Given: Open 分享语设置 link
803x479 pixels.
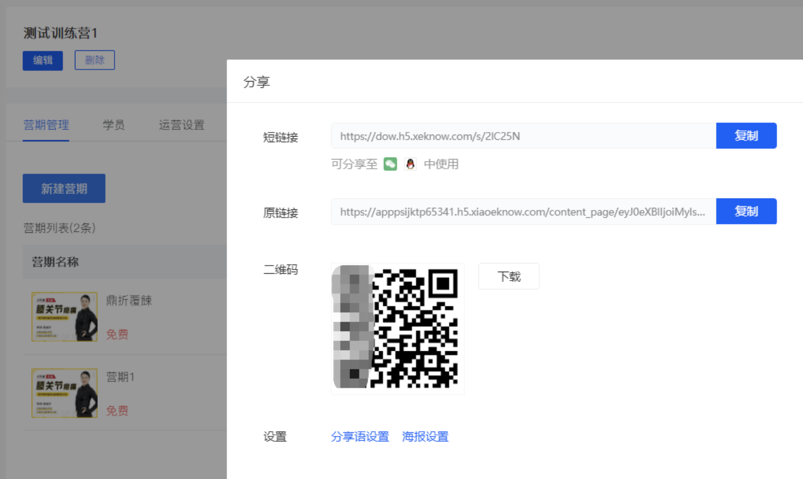Looking at the screenshot, I should click(360, 436).
